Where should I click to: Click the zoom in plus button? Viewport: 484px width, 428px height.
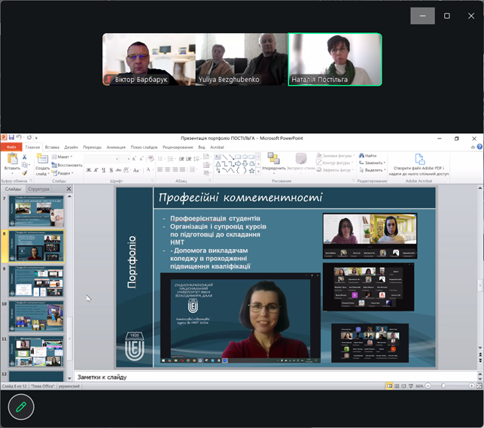471,386
